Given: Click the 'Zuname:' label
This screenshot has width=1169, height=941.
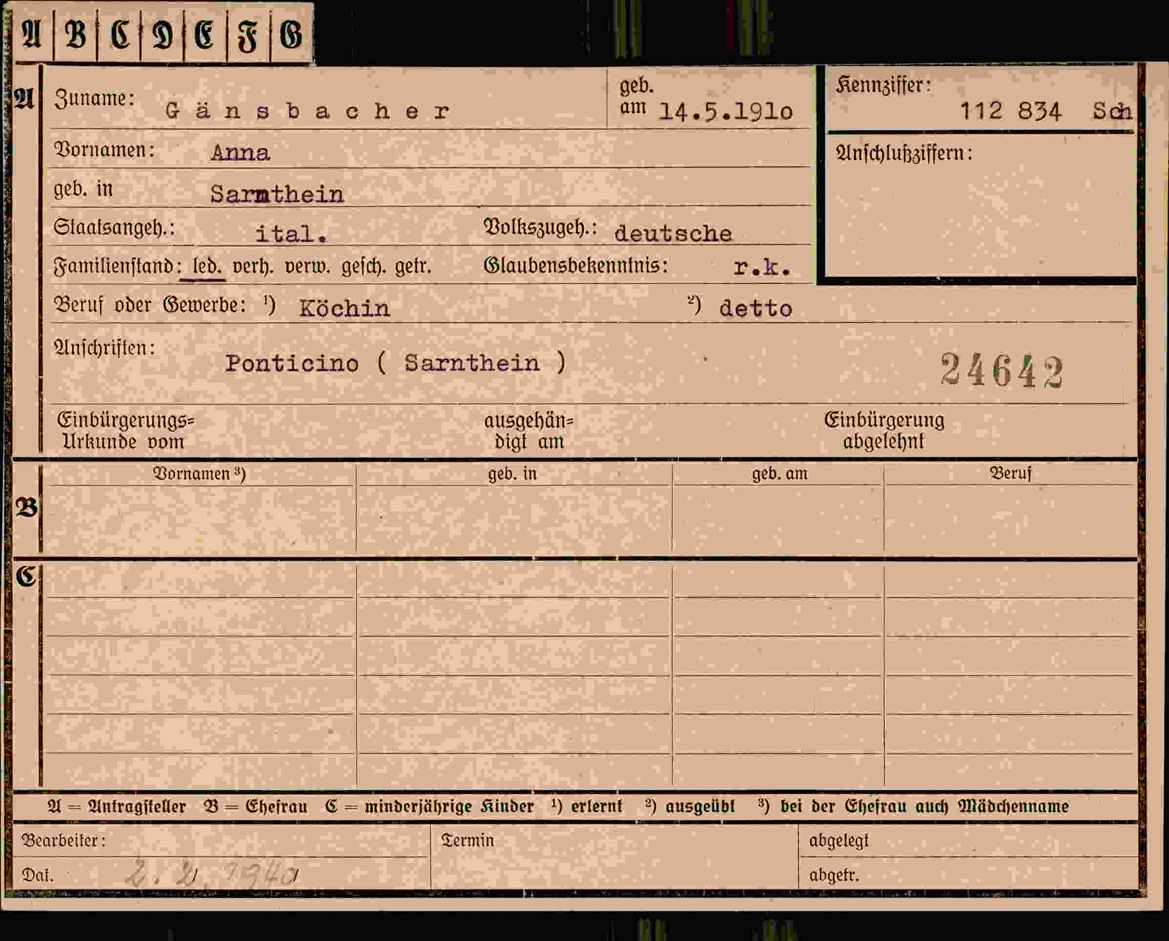Looking at the screenshot, I should [x=94, y=99].
